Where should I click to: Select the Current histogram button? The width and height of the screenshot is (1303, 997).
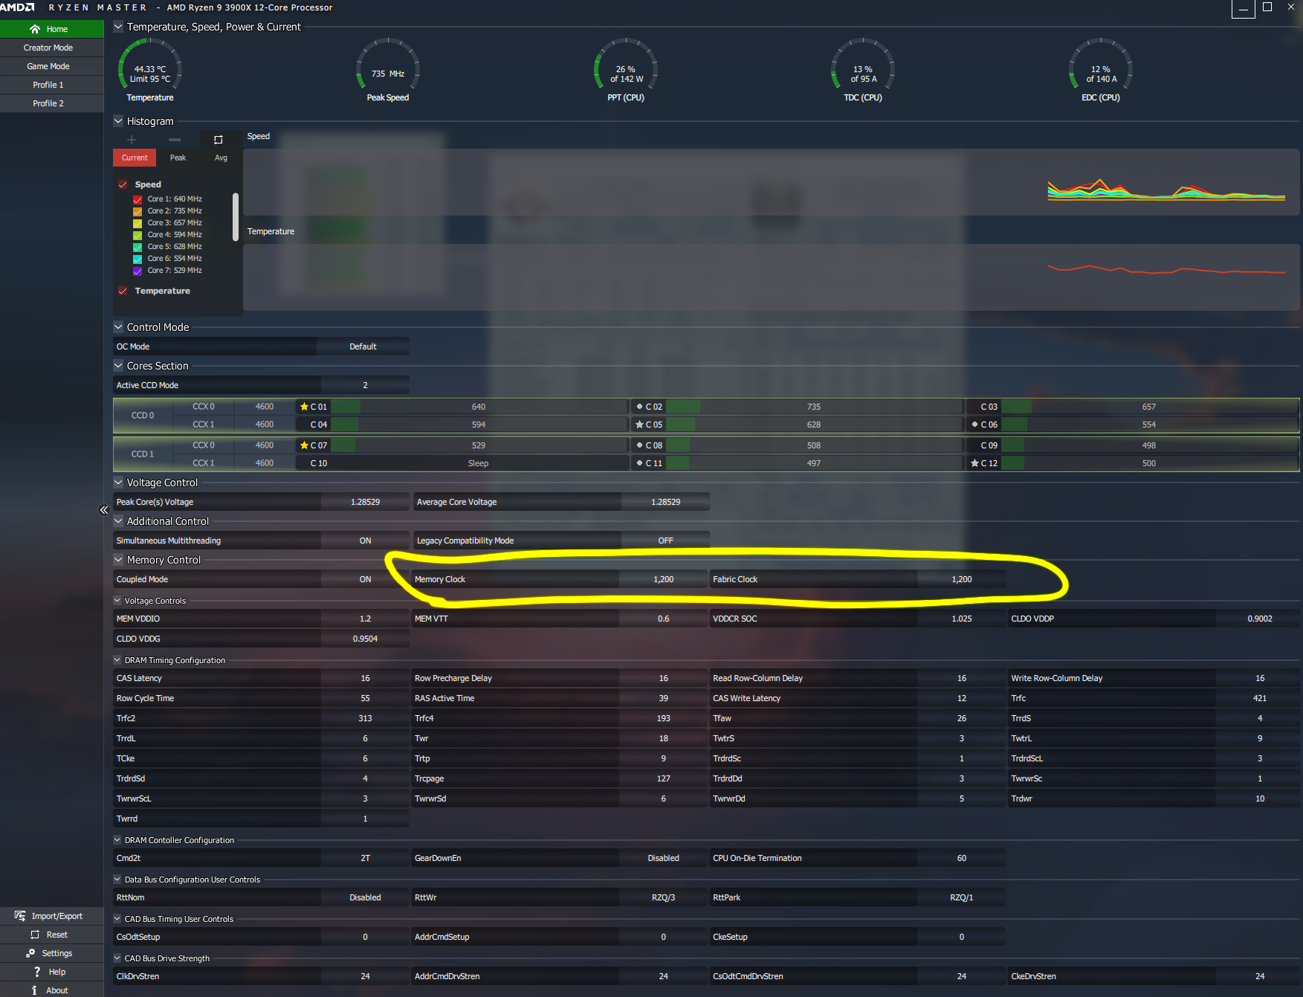click(x=135, y=158)
